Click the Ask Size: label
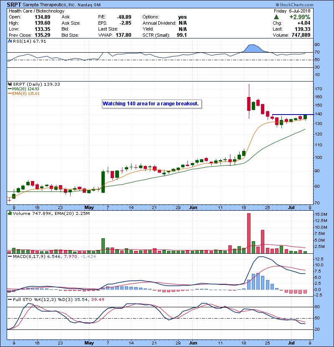Viewport: 334px width, 347px height. pos(71,23)
